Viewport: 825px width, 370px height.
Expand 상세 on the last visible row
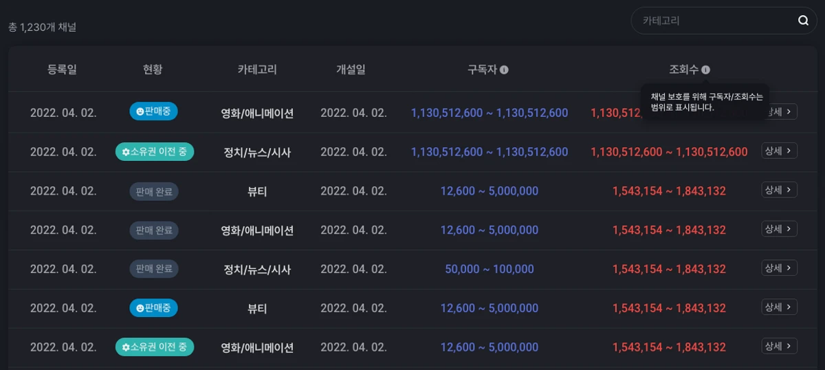(x=779, y=346)
